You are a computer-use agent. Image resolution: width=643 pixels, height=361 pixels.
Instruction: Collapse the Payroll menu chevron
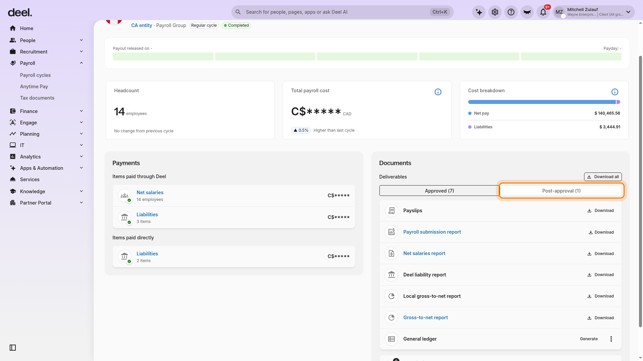coord(81,63)
